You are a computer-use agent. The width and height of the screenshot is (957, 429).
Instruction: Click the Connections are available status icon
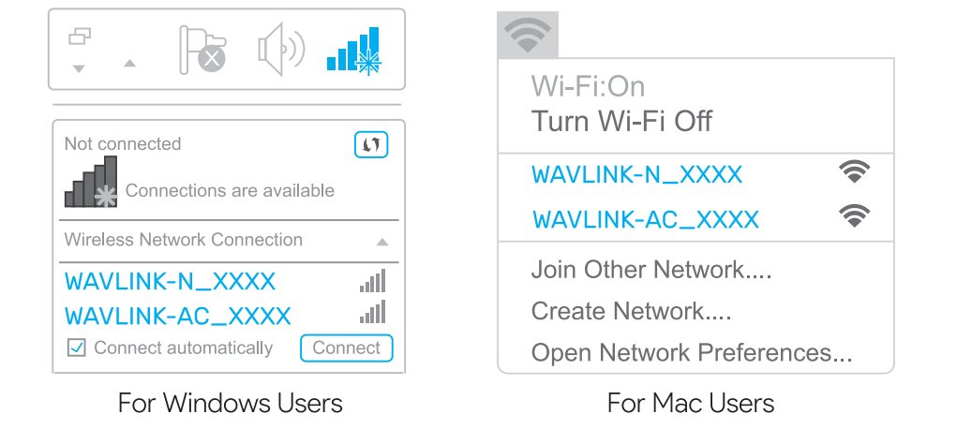92,183
